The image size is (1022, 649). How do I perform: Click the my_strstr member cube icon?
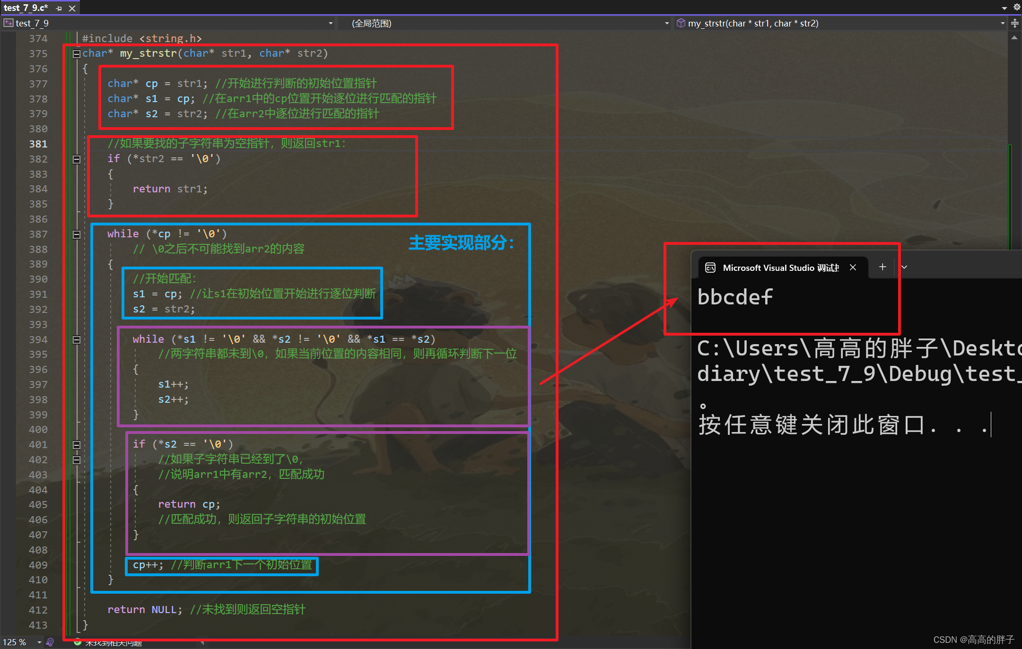(x=681, y=23)
